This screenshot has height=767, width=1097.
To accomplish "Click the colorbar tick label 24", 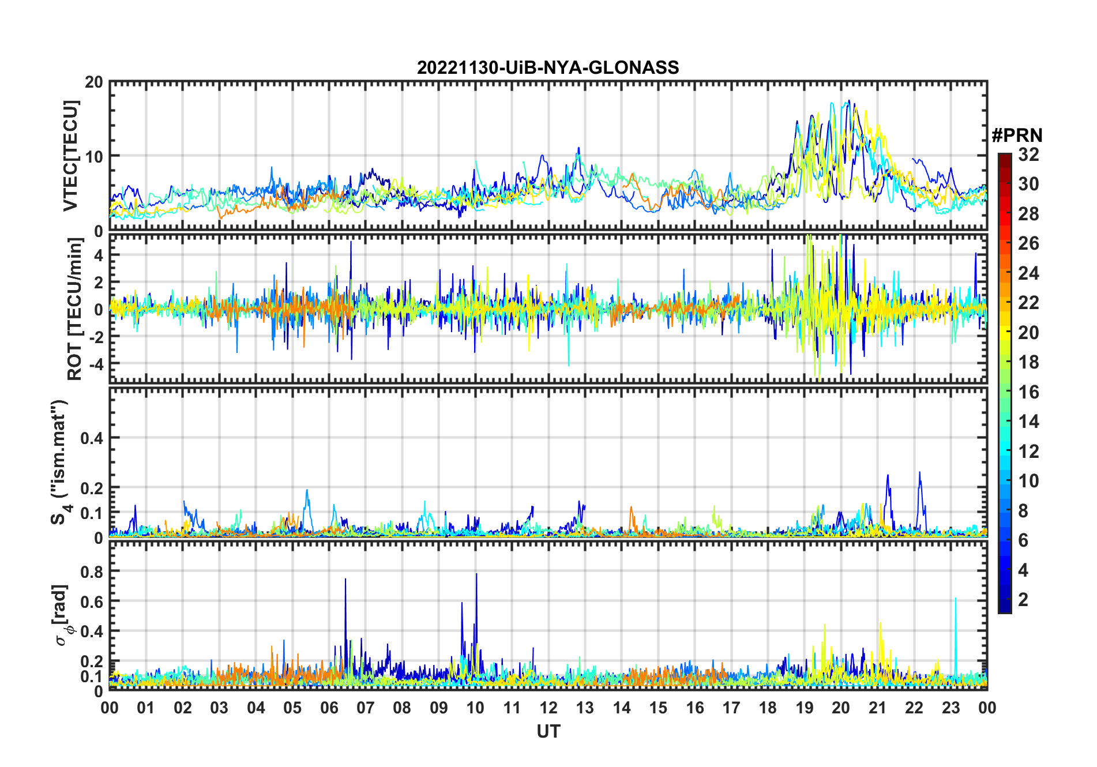I will coord(1028,273).
